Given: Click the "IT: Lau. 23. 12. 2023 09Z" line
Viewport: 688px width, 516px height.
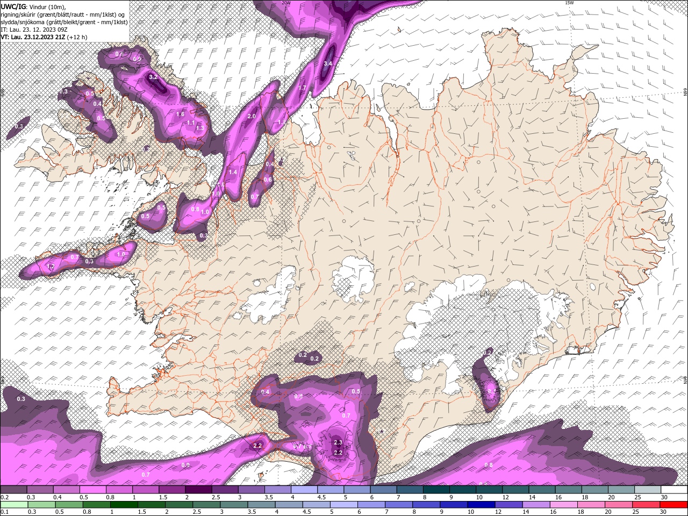Looking at the screenshot, I should pyautogui.click(x=34, y=30).
